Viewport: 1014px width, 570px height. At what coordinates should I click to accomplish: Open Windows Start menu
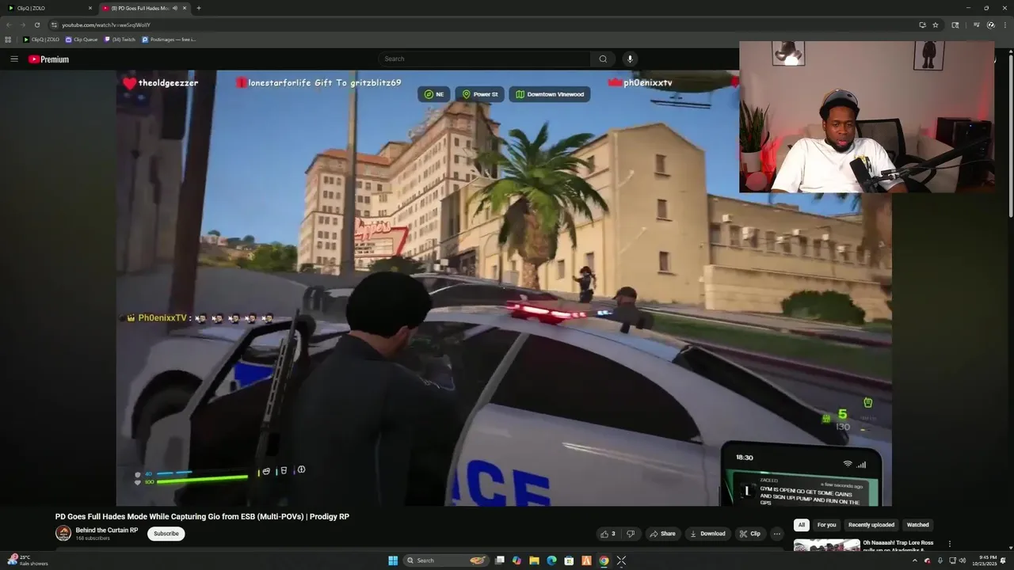click(393, 560)
